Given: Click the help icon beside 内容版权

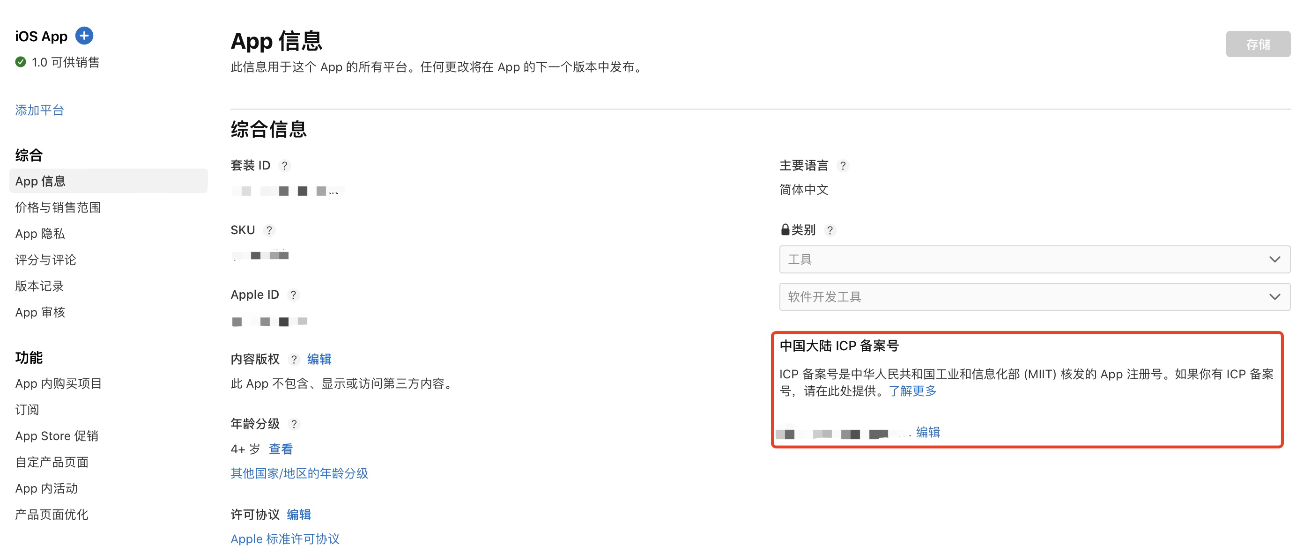Looking at the screenshot, I should point(294,360).
